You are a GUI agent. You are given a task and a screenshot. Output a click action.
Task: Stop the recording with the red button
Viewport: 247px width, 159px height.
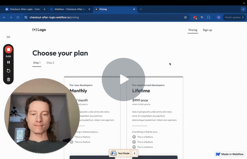point(8,49)
